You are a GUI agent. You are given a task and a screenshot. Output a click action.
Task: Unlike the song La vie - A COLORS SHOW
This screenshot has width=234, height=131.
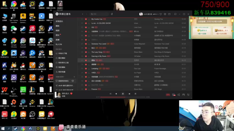(x=86, y=23)
